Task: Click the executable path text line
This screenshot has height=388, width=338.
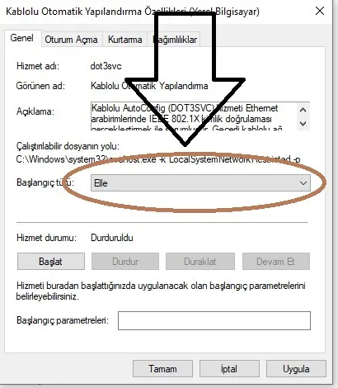Action: tap(158, 159)
